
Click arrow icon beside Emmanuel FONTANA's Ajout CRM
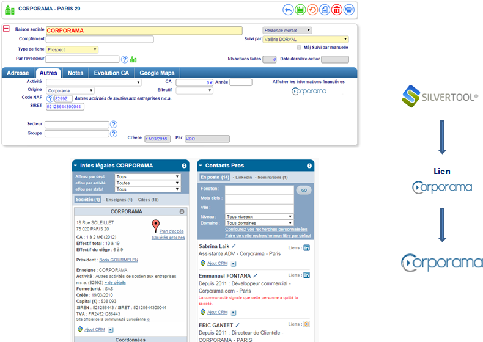(x=234, y=313)
